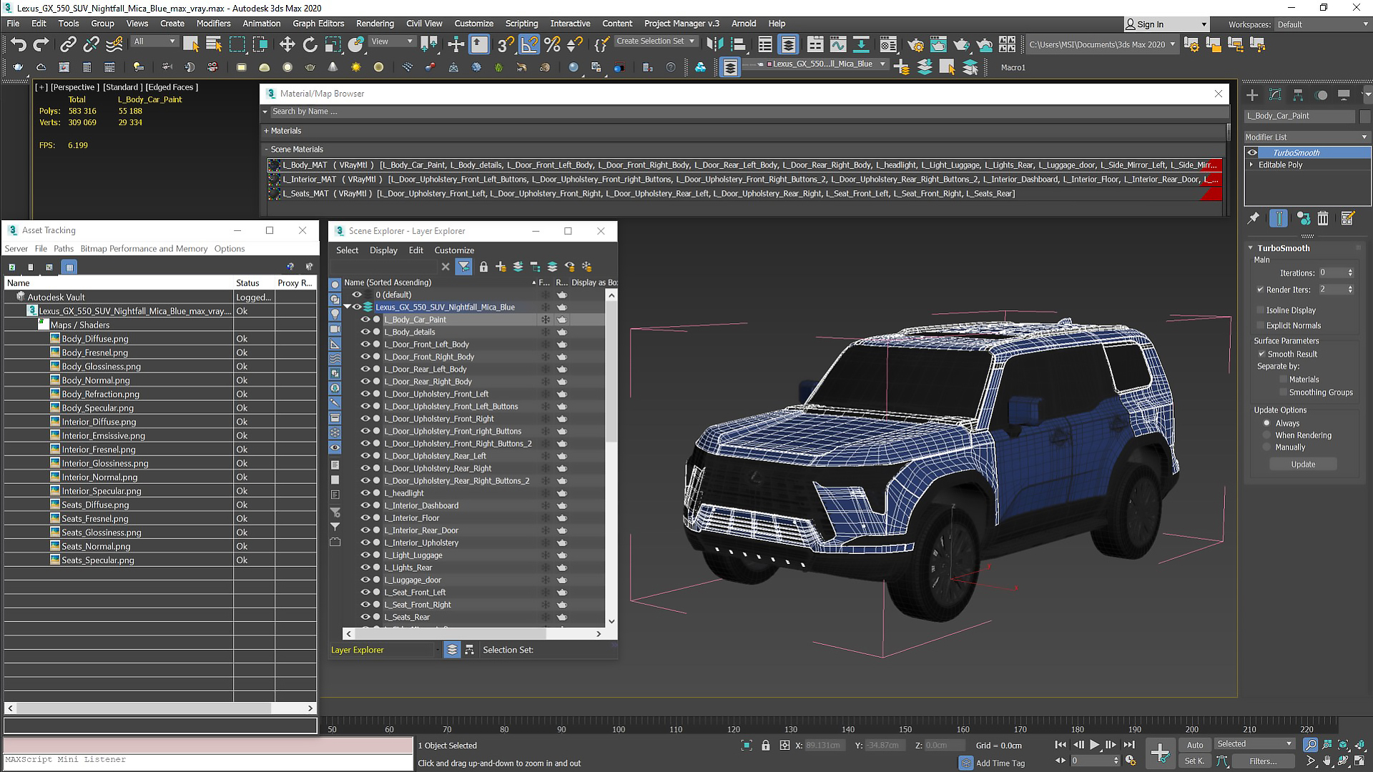Open the Modifier List dropdown
Viewport: 1373px width, 772px height.
click(x=1306, y=137)
